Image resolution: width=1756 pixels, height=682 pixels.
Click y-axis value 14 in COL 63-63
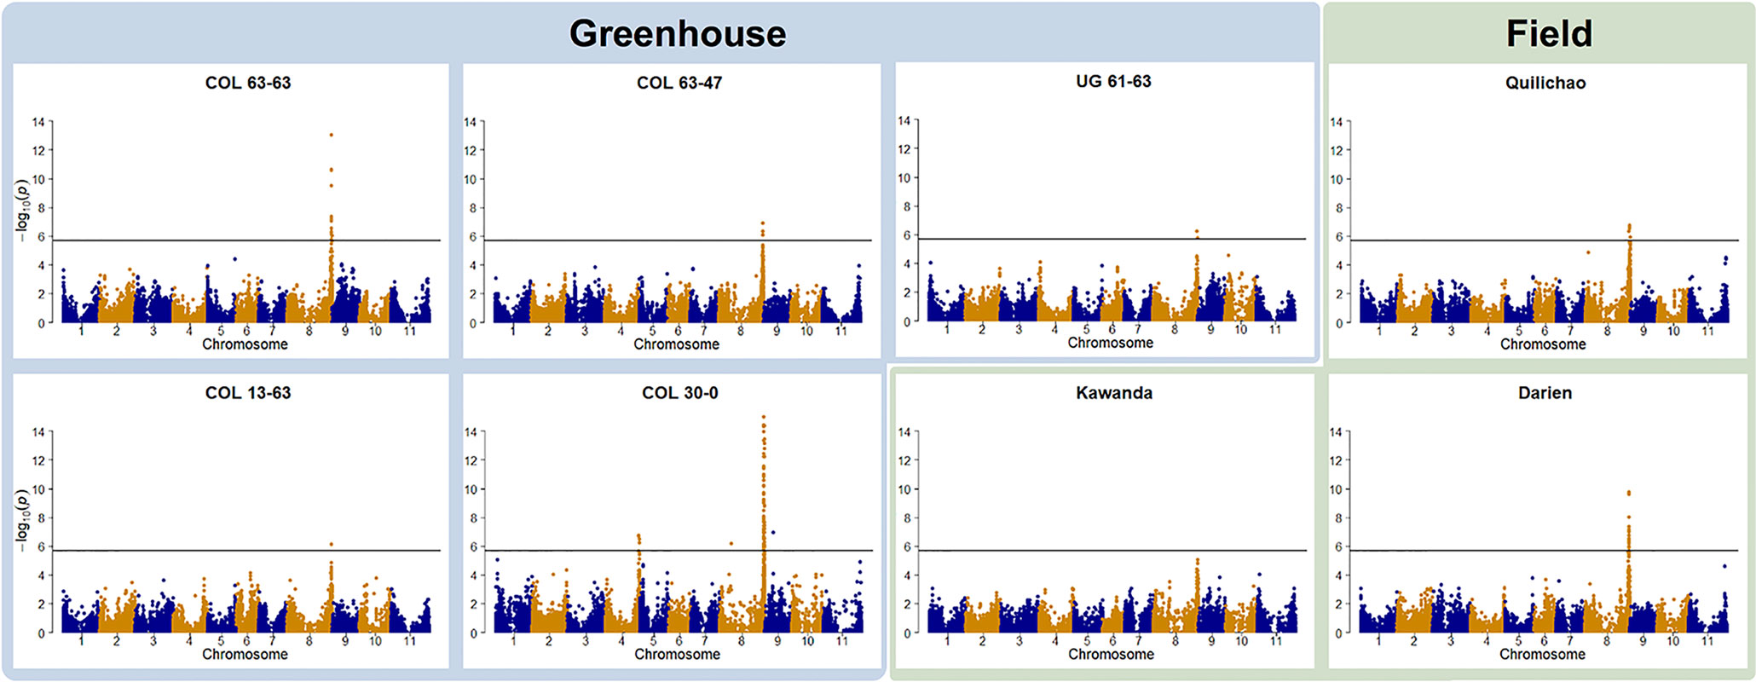point(38,122)
